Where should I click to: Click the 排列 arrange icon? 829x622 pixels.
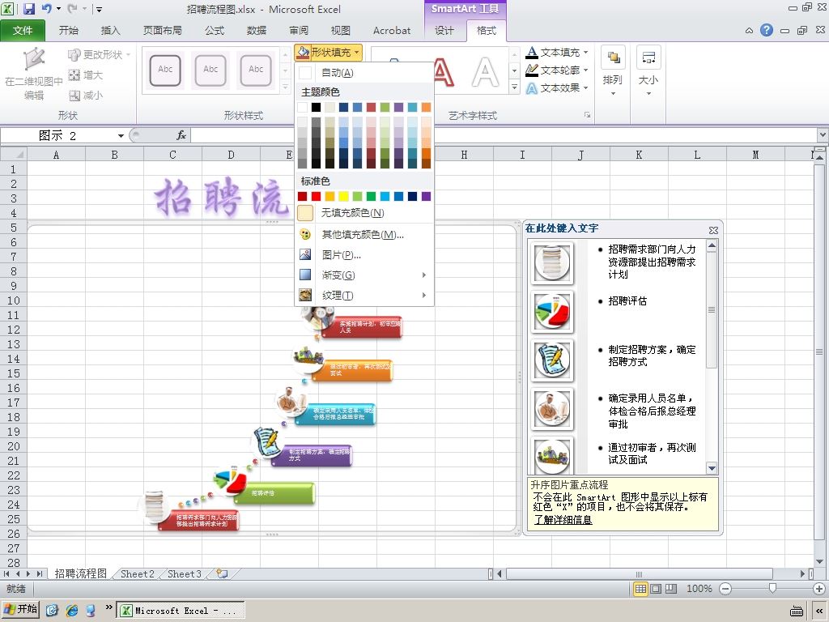click(x=613, y=58)
